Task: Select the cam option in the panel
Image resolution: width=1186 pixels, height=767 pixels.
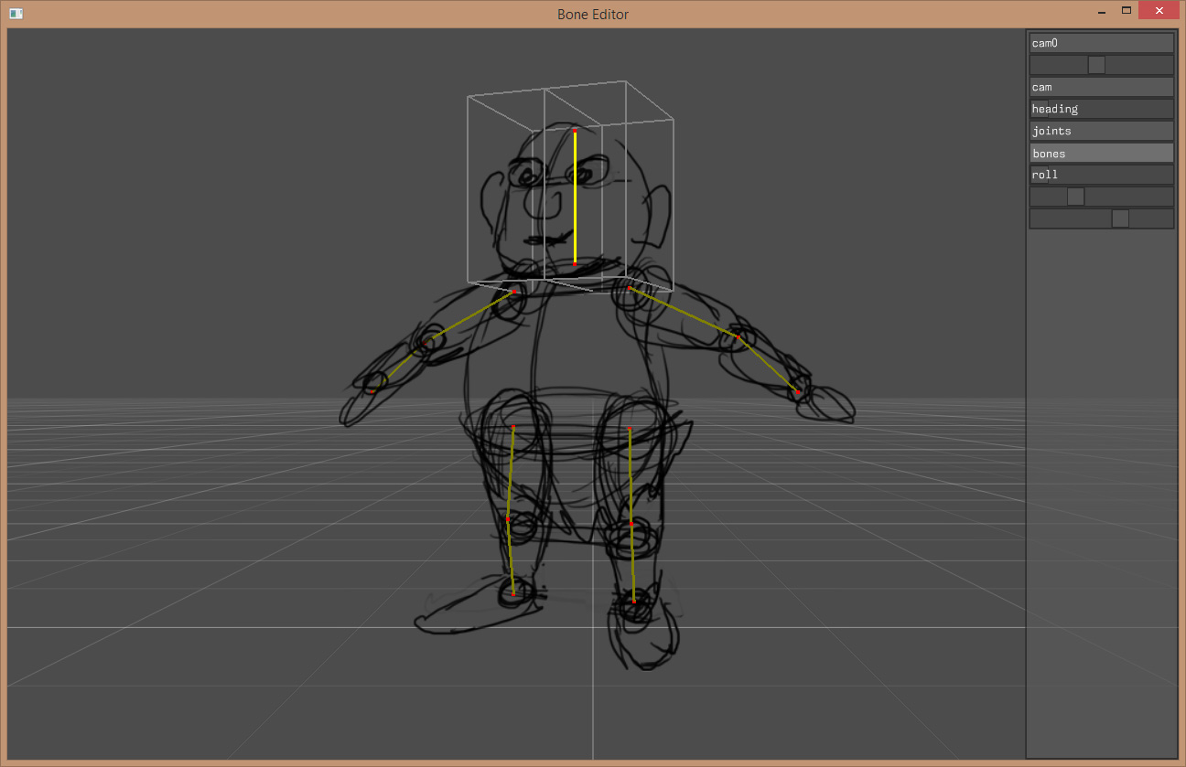Action: 1101,87
